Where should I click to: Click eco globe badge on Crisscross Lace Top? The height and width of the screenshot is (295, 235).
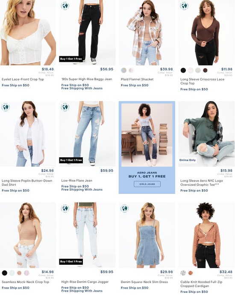click(x=184, y=6)
